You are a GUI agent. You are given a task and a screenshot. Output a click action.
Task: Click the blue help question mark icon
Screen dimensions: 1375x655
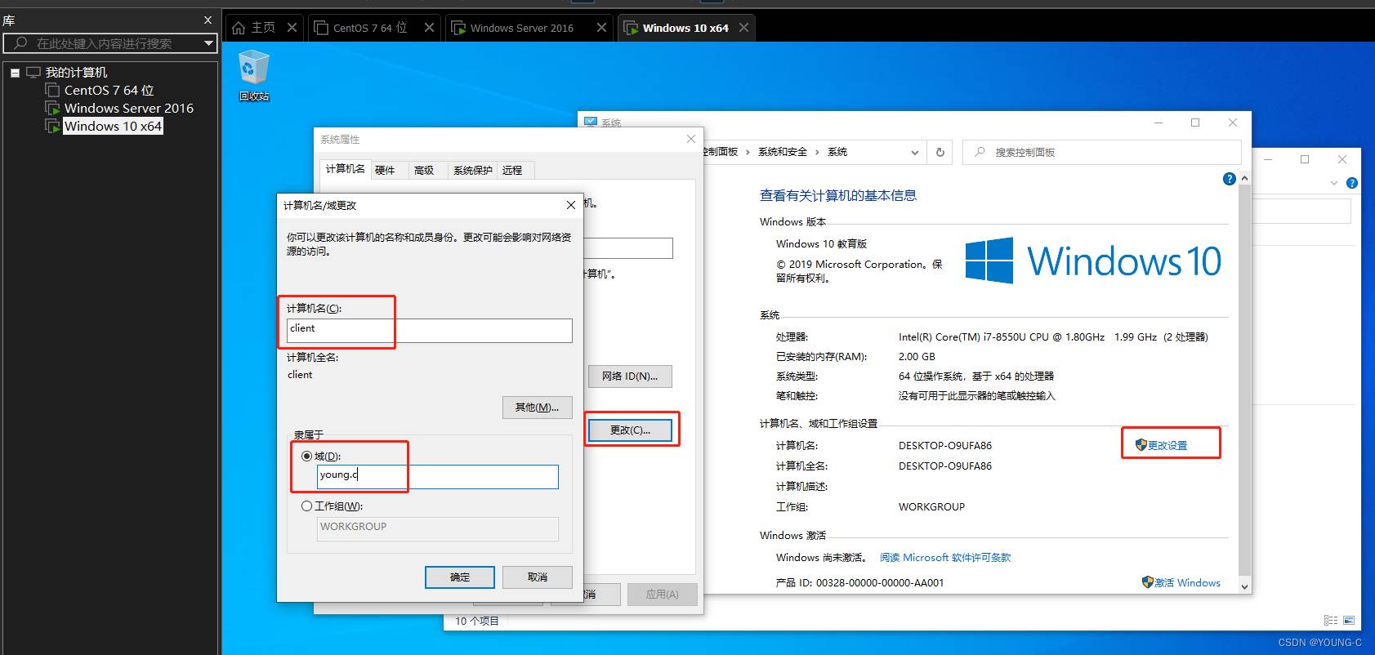pos(1229,179)
